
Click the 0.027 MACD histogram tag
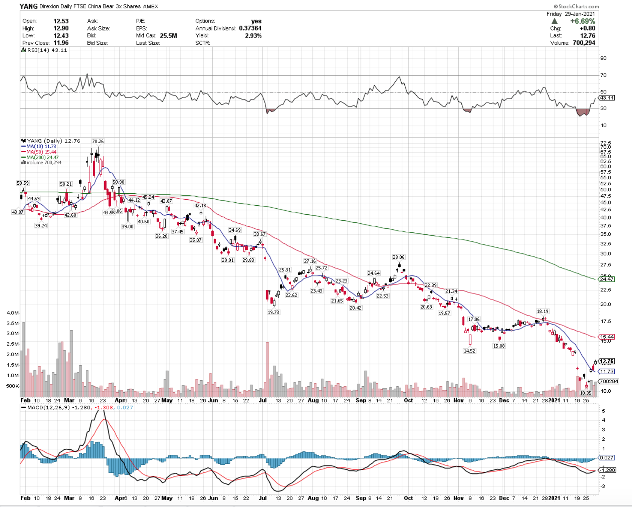pyautogui.click(x=606, y=458)
